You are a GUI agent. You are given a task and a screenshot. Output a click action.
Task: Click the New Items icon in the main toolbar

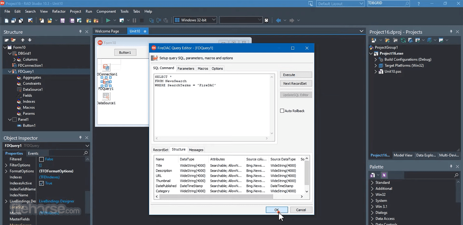(x=42, y=21)
